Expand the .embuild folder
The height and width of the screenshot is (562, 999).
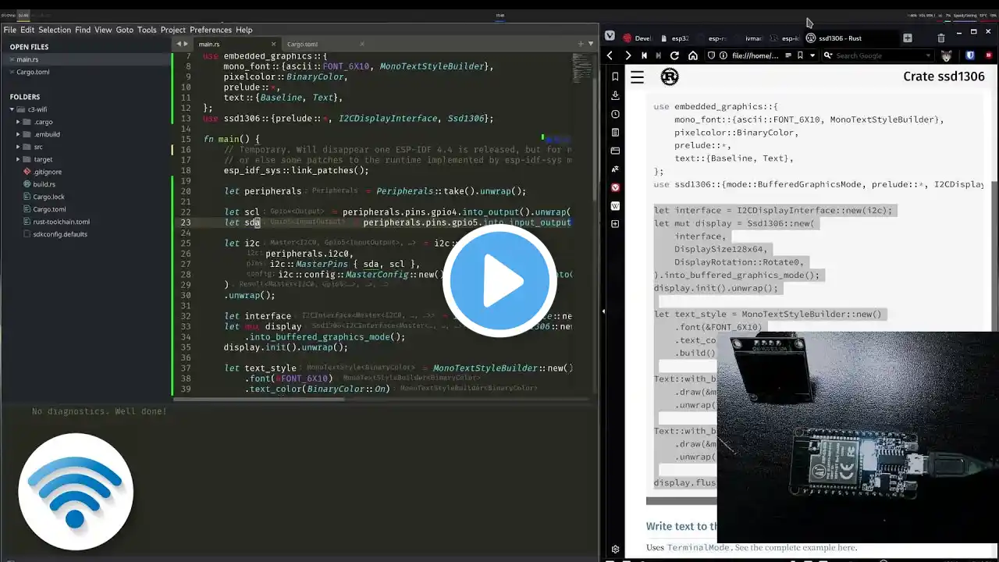pyautogui.click(x=18, y=134)
